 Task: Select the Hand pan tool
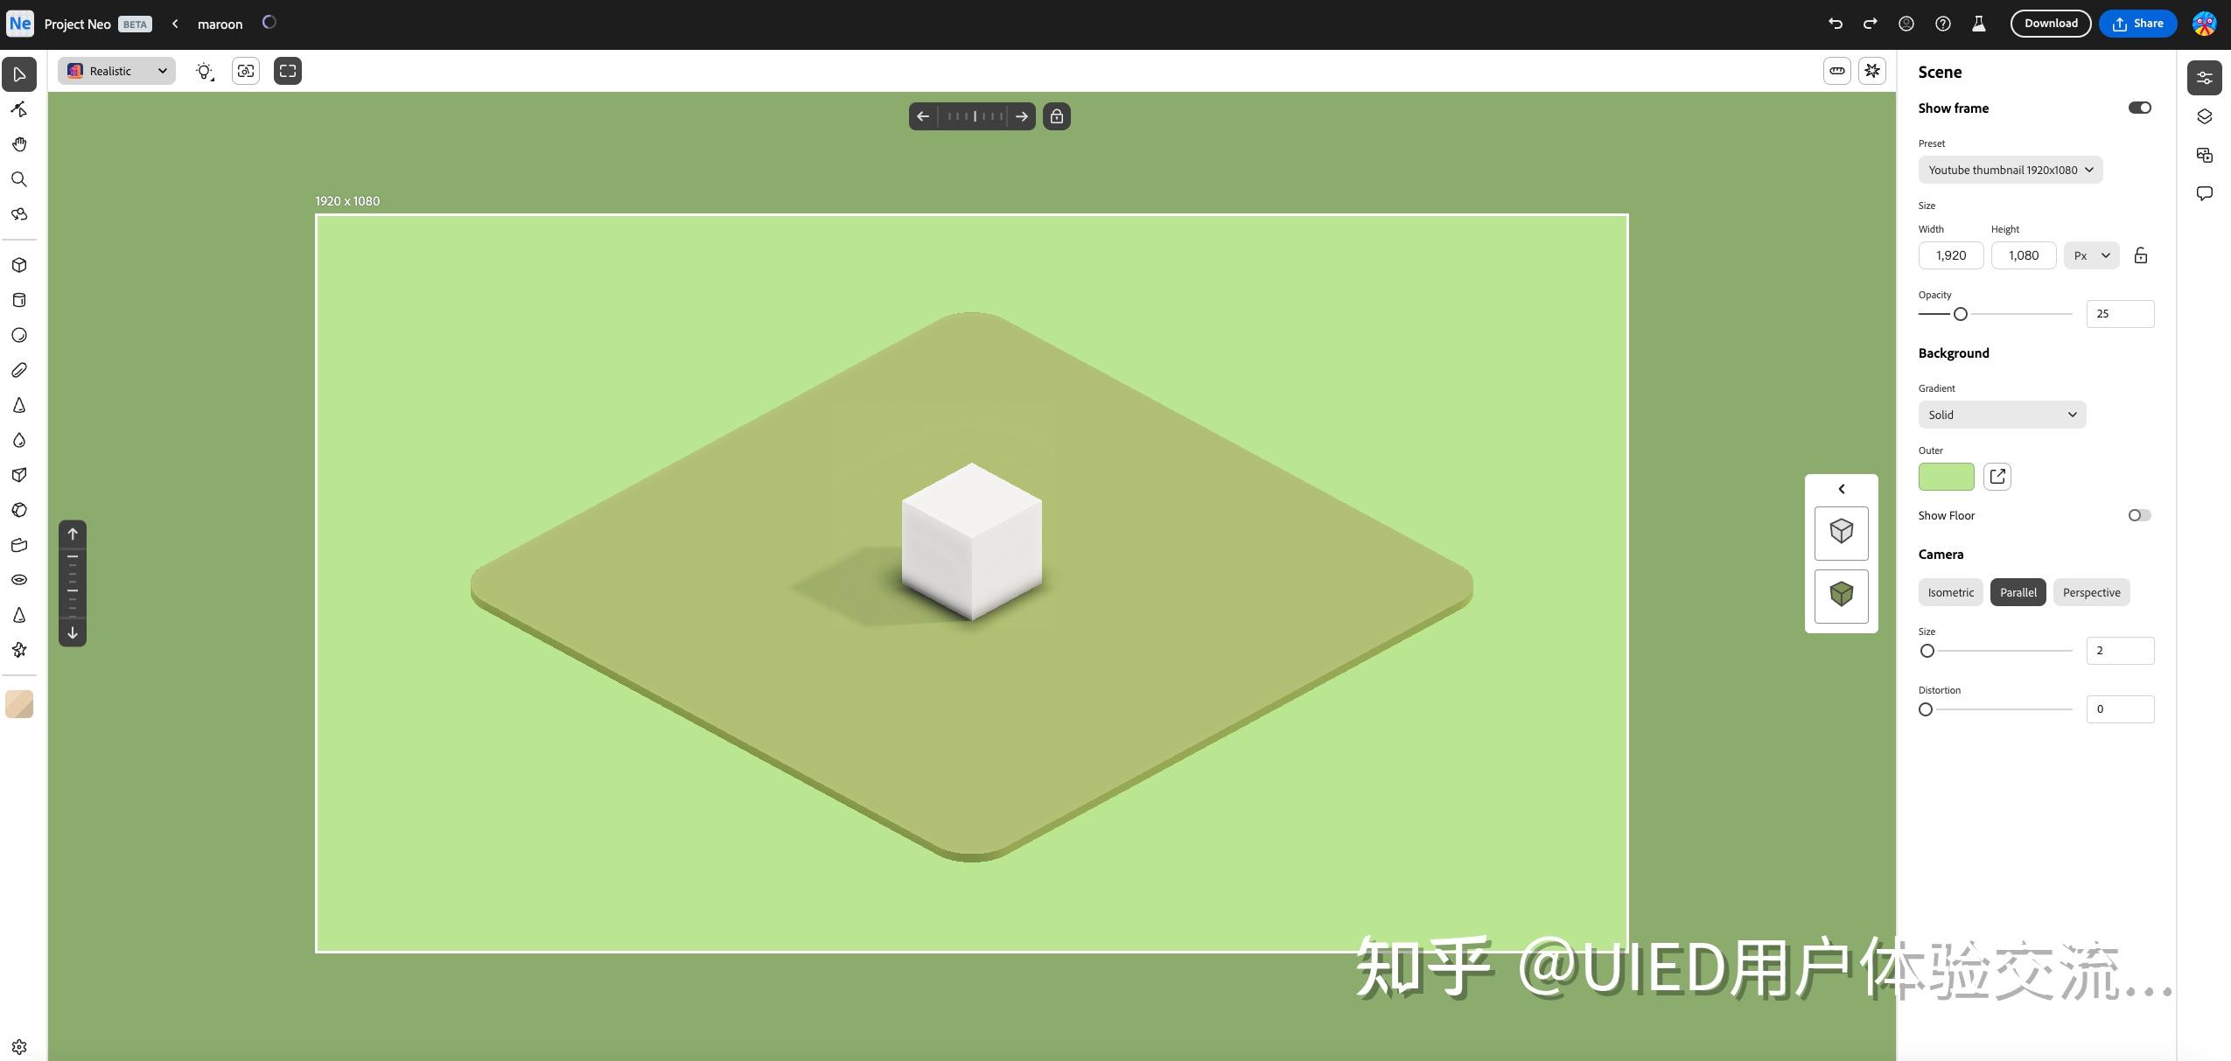(18, 143)
